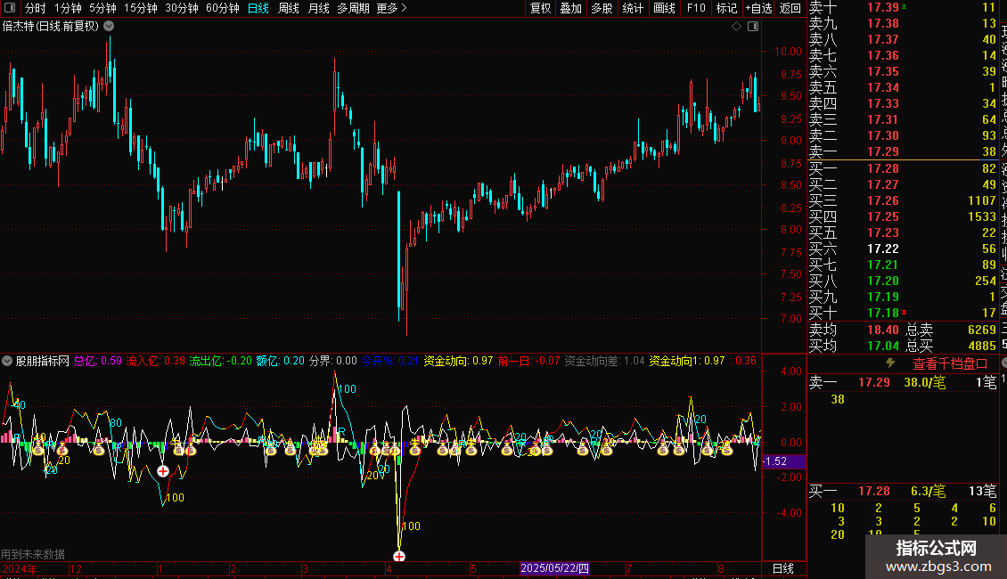Expand the 更多 periods menu
Screen dimensions: 1007x579
tap(392, 8)
